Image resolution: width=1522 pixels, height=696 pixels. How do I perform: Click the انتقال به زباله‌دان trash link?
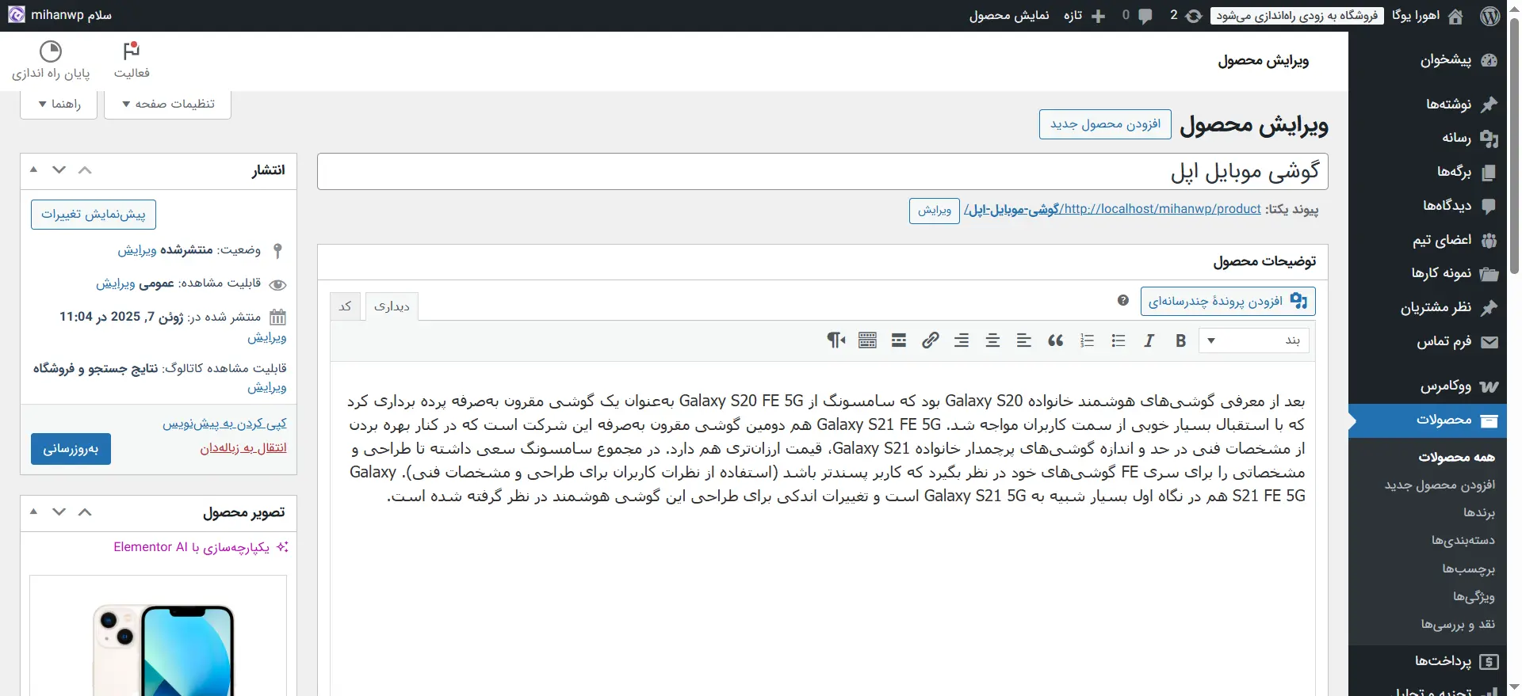[243, 447]
